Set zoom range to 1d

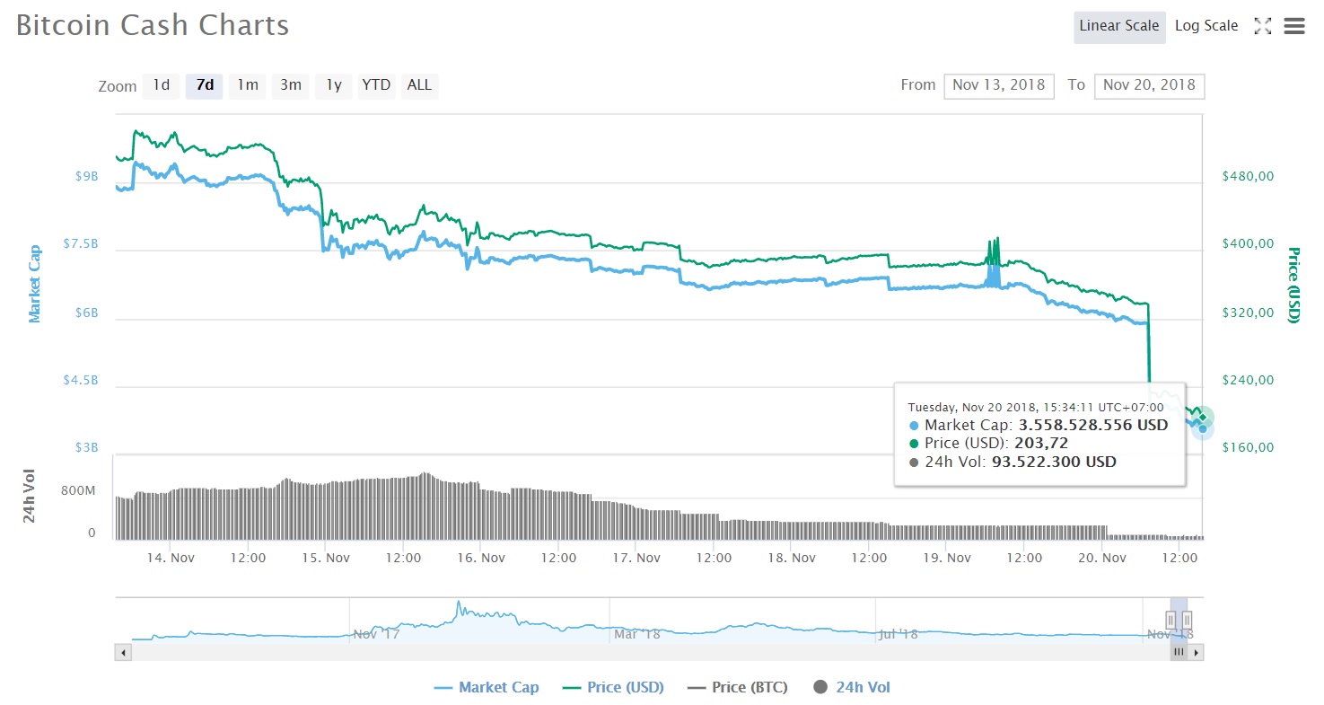pos(161,85)
